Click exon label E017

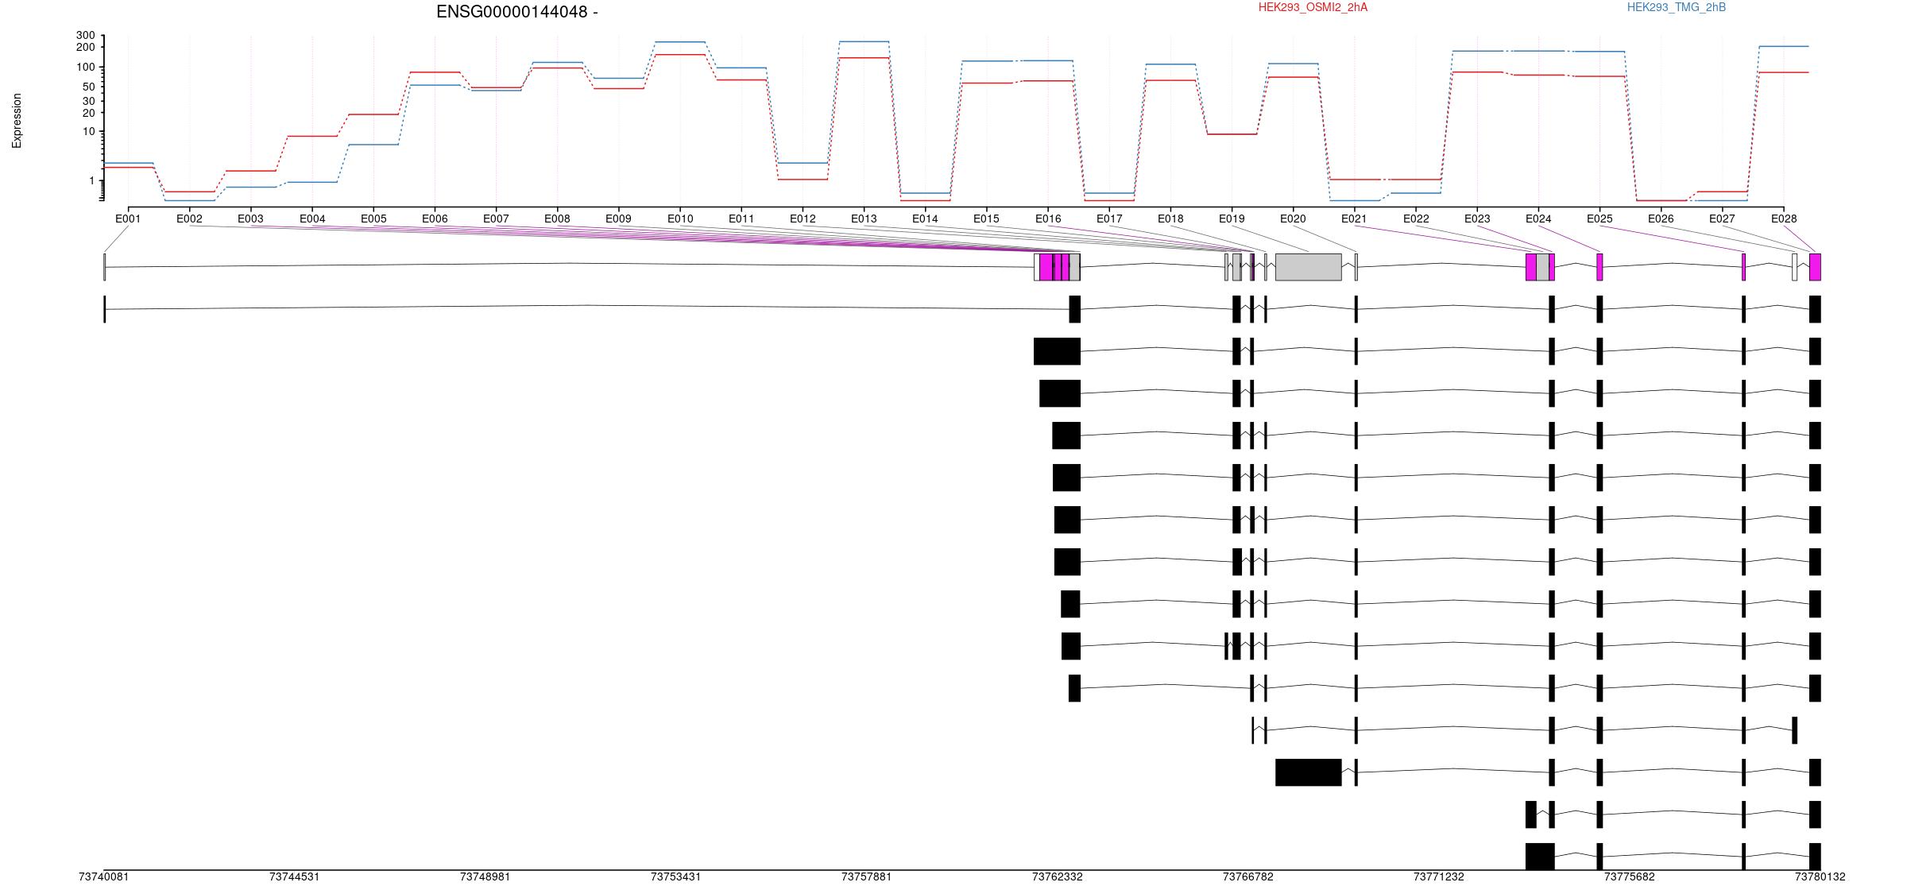pyautogui.click(x=1109, y=219)
